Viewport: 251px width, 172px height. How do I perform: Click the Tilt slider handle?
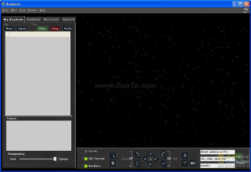pos(169,159)
